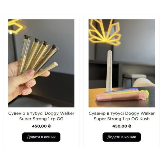Viewport: 160px width, 148px height.
Task: Click the pink tube lying on the table
Action: point(121,96)
